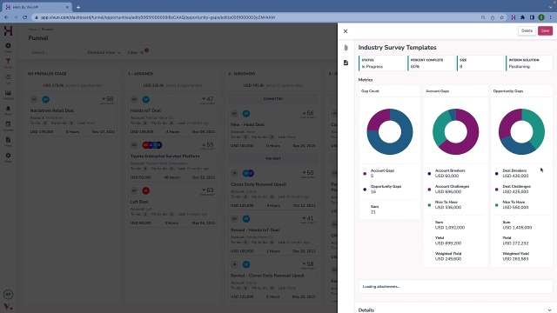Bookmark the page with star icon
This screenshot has height=313, width=557.
[x=501, y=17]
